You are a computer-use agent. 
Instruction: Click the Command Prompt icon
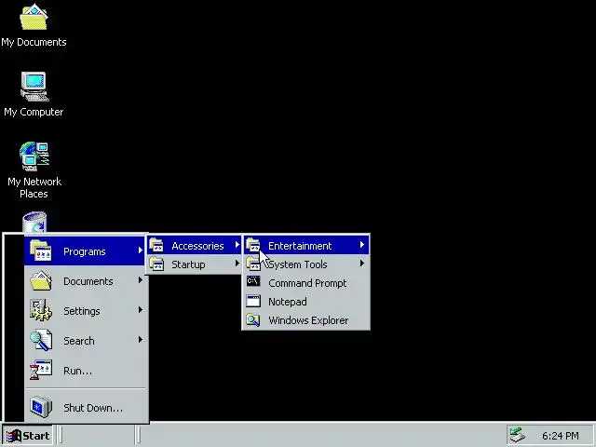pyautogui.click(x=253, y=281)
